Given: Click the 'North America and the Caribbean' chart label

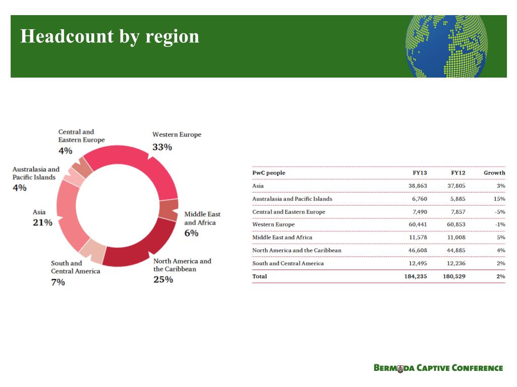Looking at the screenshot, I should 182,265.
